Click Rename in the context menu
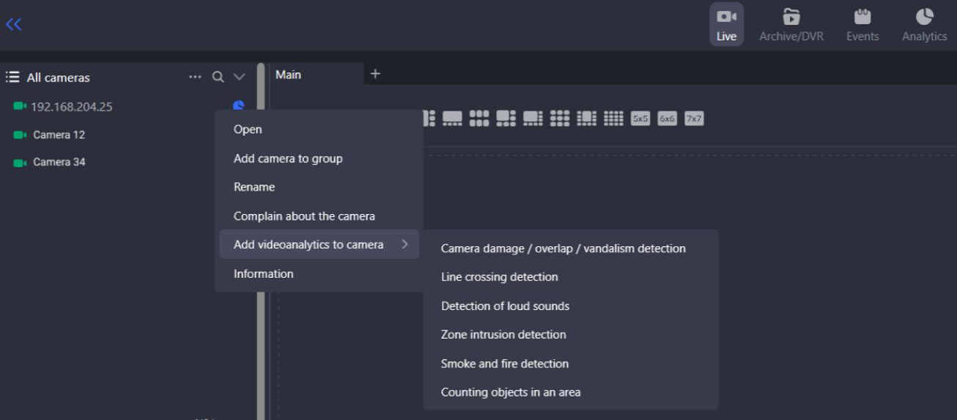Screen dimensions: 957x420 click(x=254, y=187)
